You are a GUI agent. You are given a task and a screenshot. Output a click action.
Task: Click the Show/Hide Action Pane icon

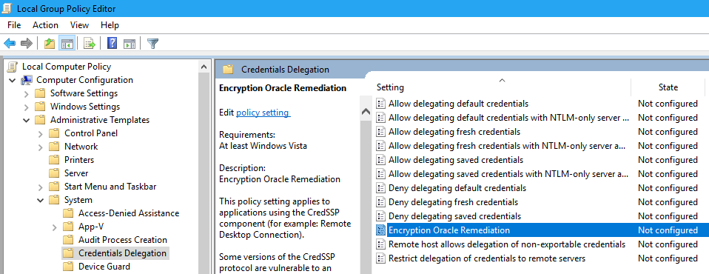130,44
